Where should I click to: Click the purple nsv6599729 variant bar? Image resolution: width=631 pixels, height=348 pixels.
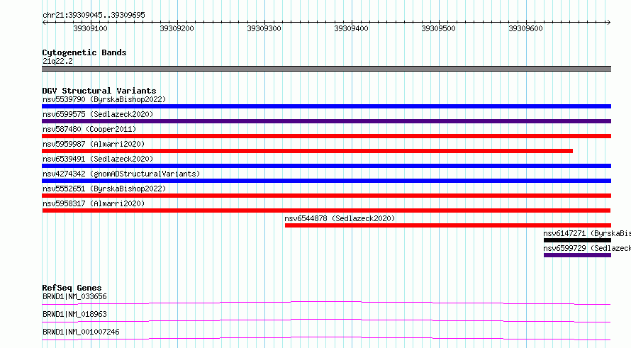[x=578, y=255]
